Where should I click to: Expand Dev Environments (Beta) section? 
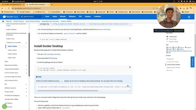coord(26,73)
